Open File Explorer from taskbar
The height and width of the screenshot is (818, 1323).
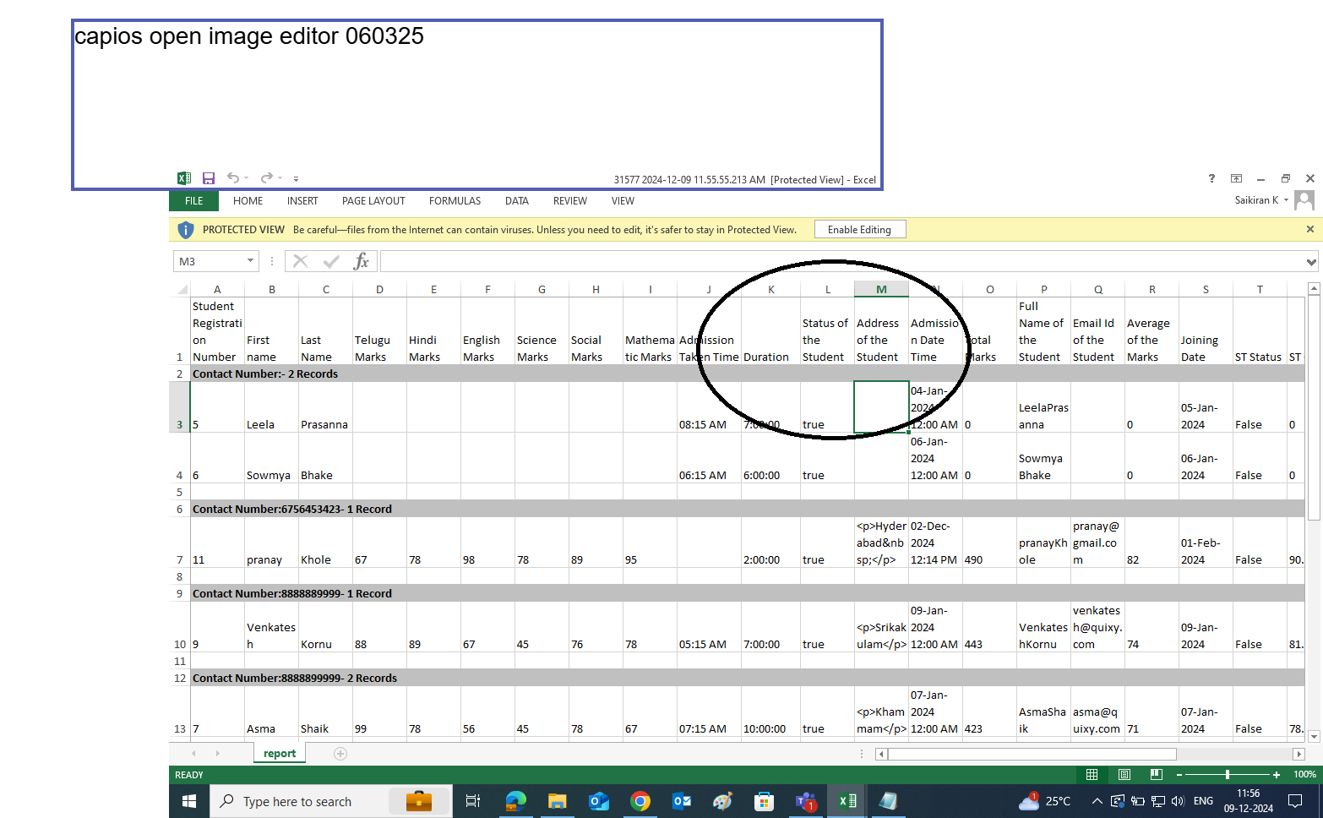pos(557,801)
